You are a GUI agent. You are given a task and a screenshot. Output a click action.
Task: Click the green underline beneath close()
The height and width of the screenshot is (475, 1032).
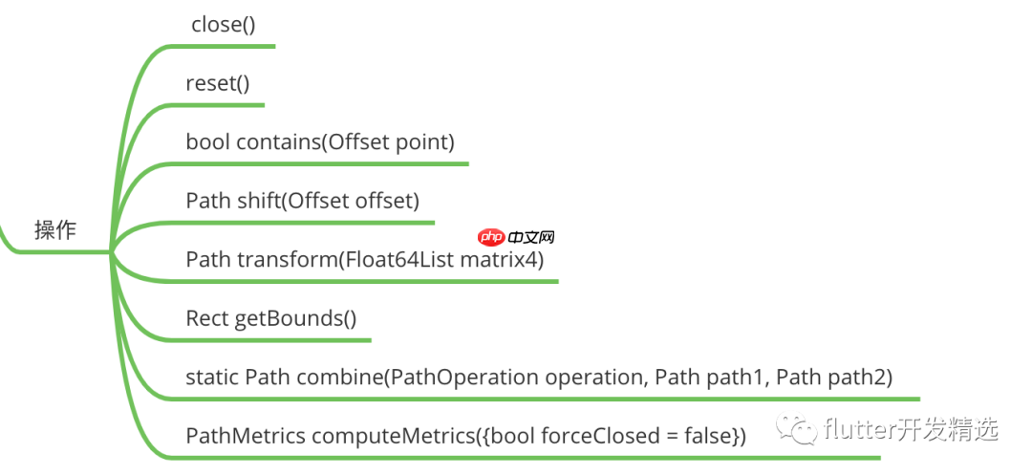232,46
